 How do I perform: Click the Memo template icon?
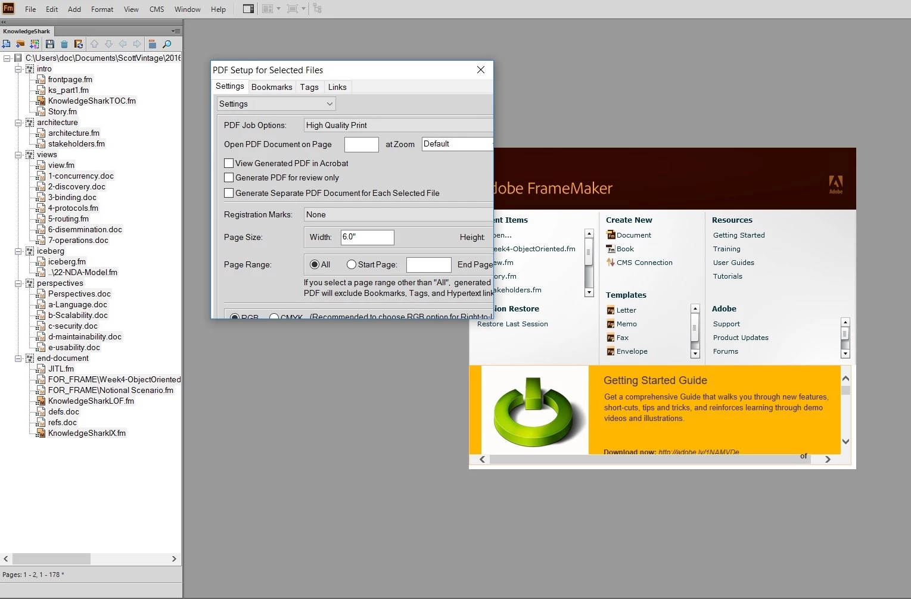611,324
